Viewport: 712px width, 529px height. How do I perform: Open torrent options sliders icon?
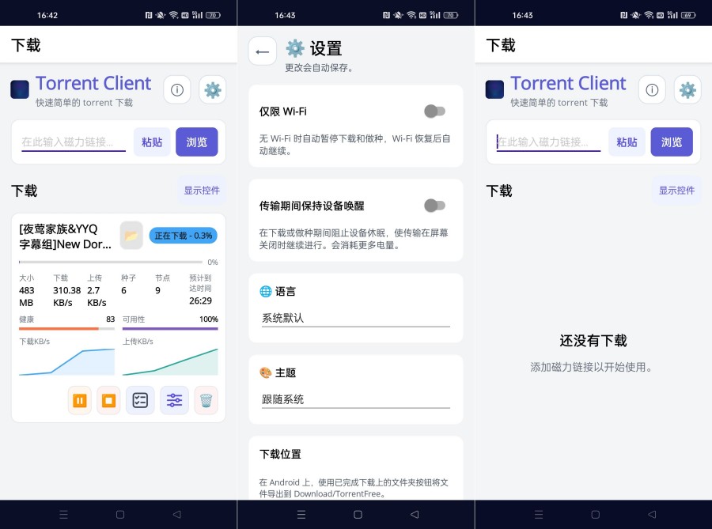[174, 401]
